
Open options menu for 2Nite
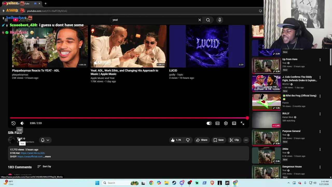coord(320,150)
